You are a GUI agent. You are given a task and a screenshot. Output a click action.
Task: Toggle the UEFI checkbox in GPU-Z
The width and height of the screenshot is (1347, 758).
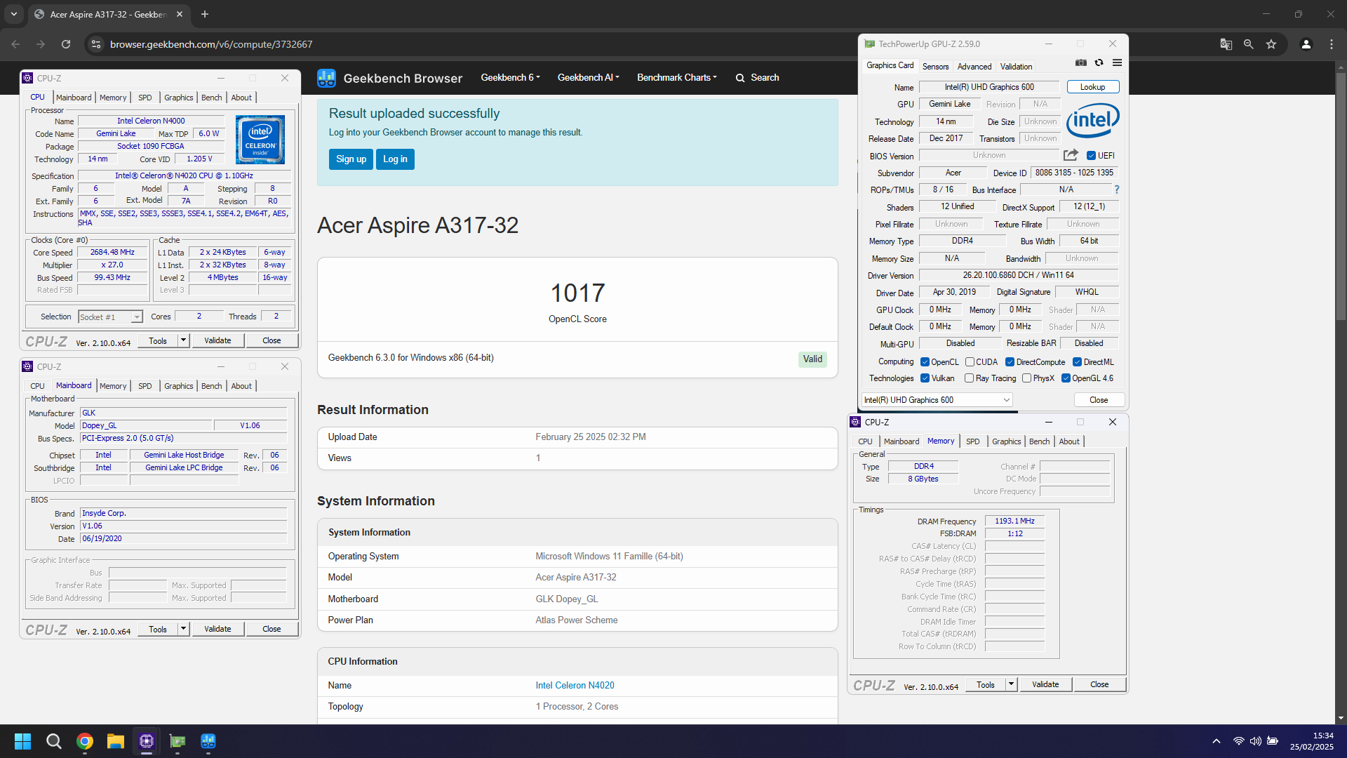coord(1091,156)
